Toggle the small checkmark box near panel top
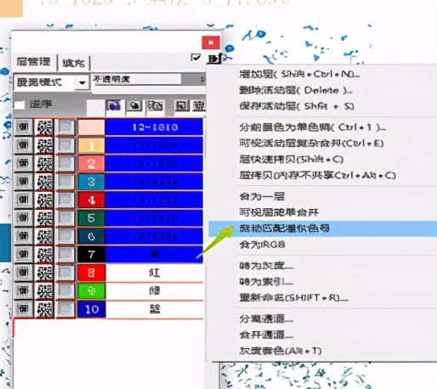Viewport: 437px width, 389px height. pyautogui.click(x=196, y=58)
